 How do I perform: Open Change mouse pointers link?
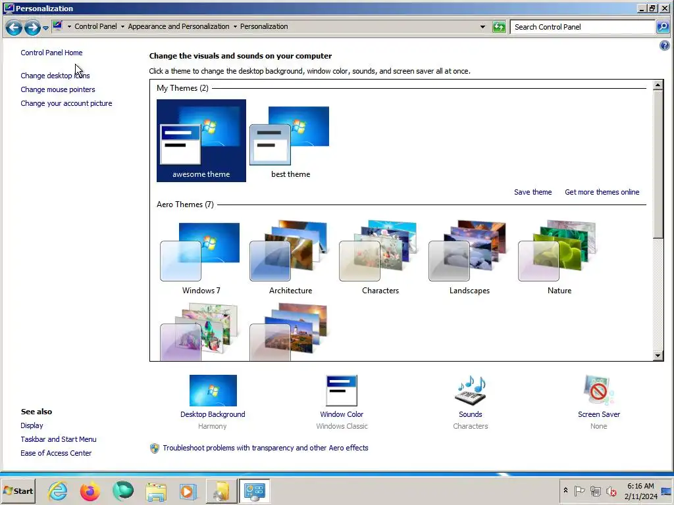58,89
